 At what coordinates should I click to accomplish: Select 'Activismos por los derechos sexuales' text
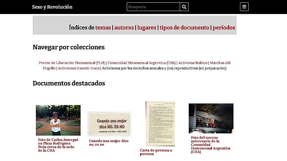[x=164, y=68]
